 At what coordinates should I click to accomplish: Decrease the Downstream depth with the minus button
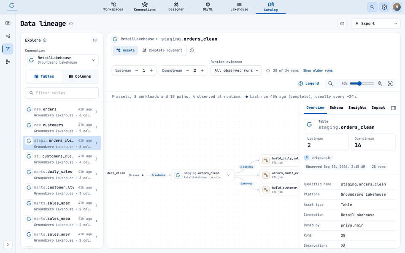click(187, 70)
